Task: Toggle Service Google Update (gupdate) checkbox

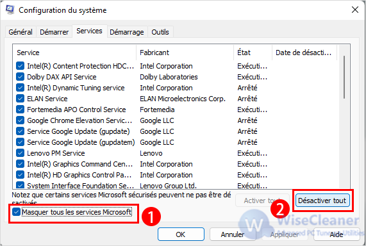Action: 20,131
